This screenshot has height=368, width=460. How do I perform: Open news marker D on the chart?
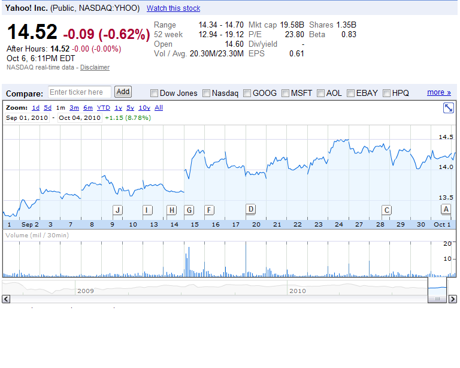(250, 209)
